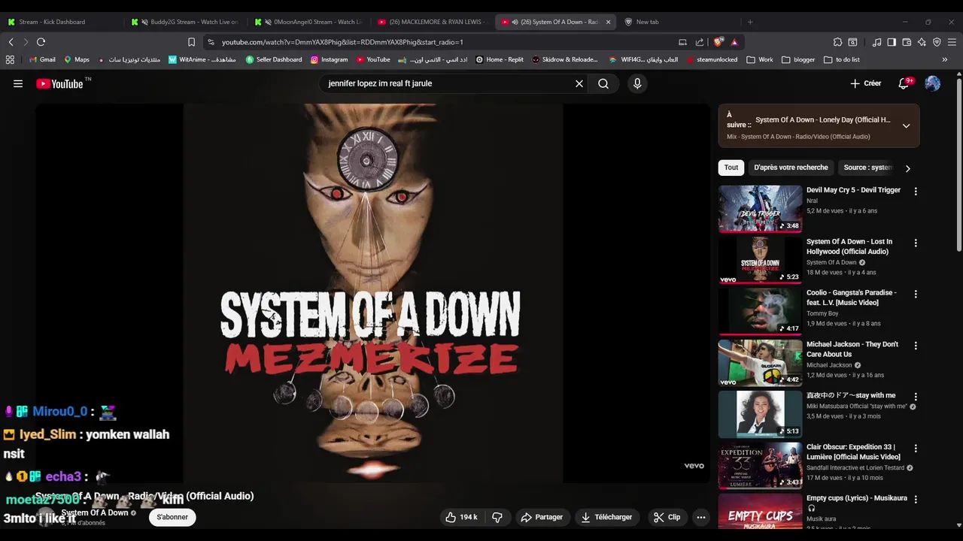Open Clair Obscur: Expedition 33 title link
The width and height of the screenshot is (963, 541).
(853, 452)
